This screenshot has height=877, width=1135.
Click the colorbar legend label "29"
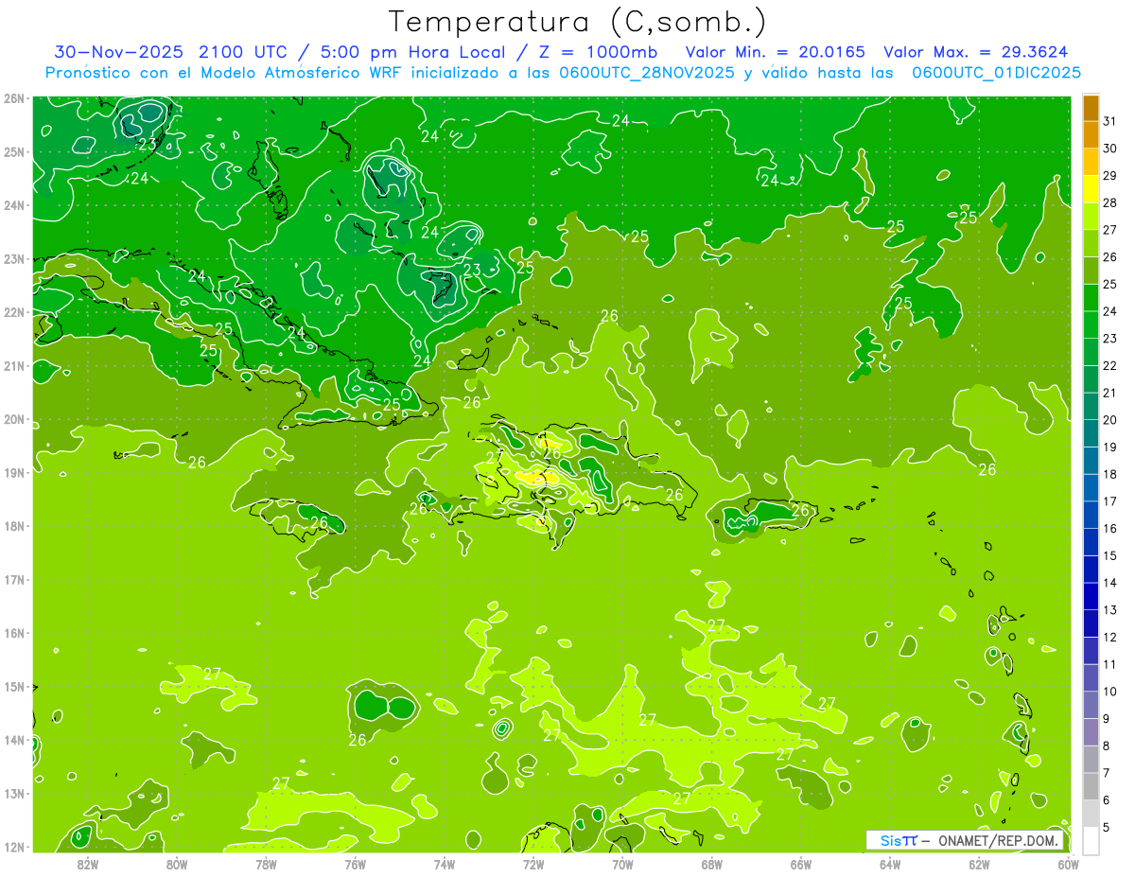point(1110,176)
